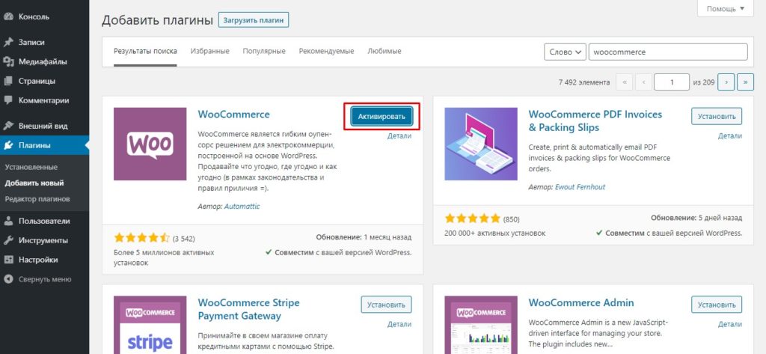Click the Пользователи user icon

click(x=8, y=221)
